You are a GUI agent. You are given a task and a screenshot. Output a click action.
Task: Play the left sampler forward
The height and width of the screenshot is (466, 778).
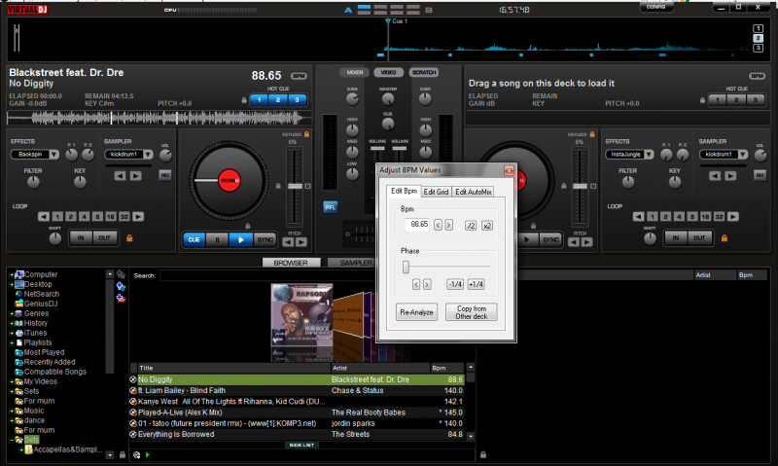click(x=135, y=176)
